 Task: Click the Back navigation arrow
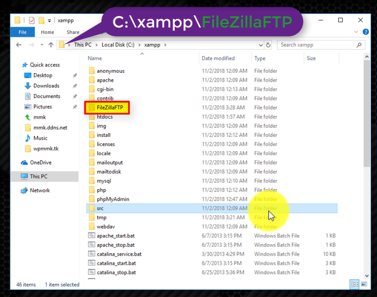click(19, 45)
